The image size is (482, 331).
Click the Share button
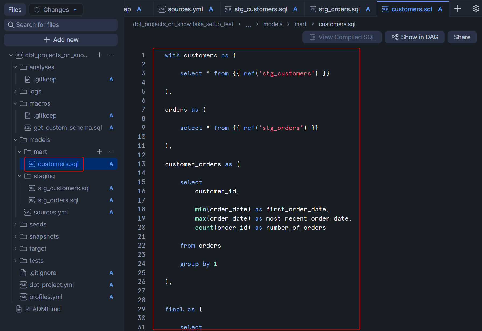coord(462,37)
